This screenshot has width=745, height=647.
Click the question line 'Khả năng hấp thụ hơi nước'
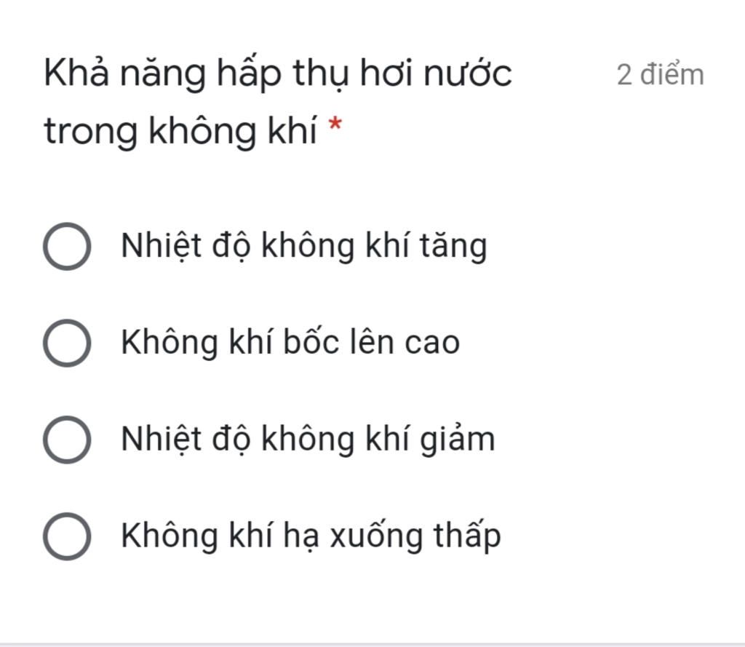(x=277, y=74)
